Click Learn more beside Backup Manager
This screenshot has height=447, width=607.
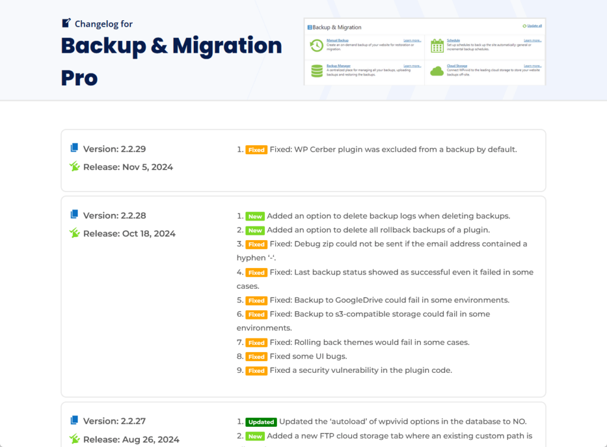[413, 66]
